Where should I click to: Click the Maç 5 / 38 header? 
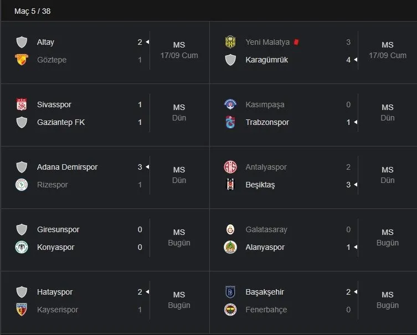[33, 11]
